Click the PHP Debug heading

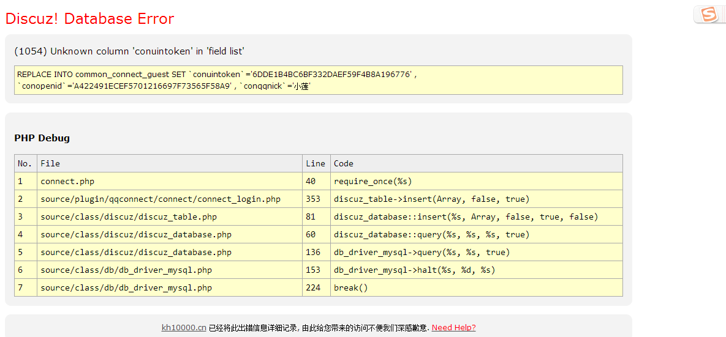click(x=42, y=138)
